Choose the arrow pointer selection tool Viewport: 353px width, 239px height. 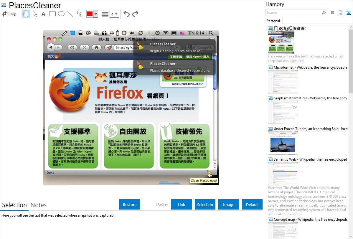35,14
